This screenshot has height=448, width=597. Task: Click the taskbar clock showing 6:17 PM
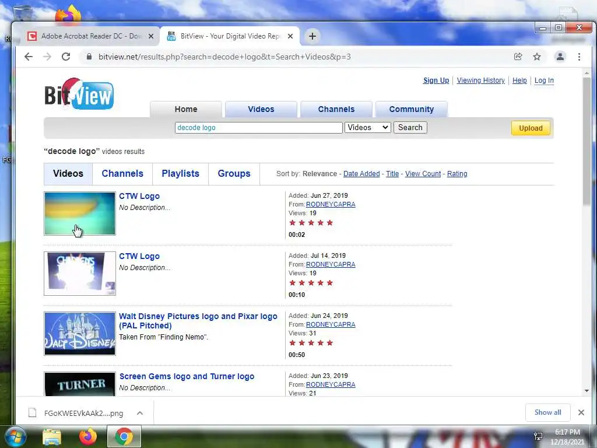click(567, 437)
